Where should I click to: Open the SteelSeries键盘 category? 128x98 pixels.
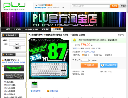(10, 85)
